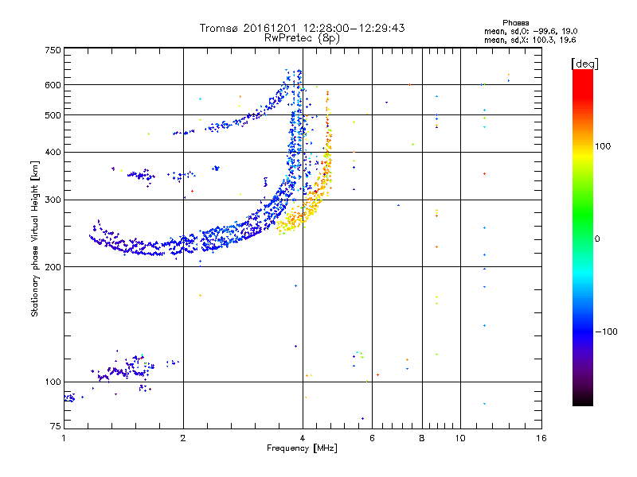Click the frequency axis tick label "1"
Screen dimensions: 637x477
[64, 438]
